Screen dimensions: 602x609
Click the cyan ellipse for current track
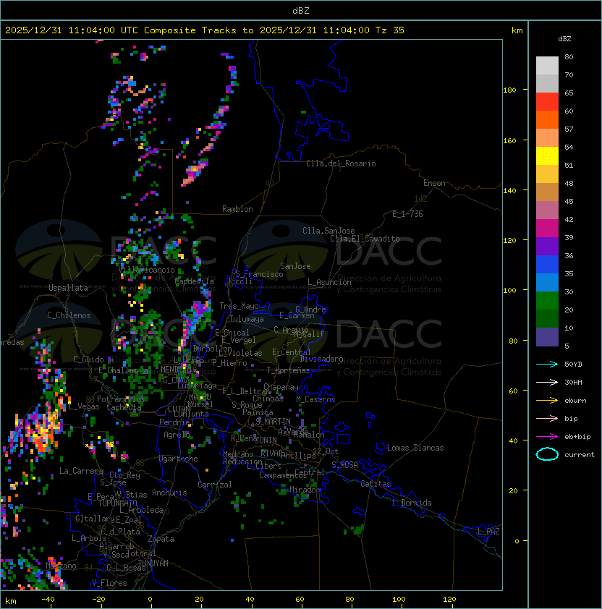tap(547, 454)
